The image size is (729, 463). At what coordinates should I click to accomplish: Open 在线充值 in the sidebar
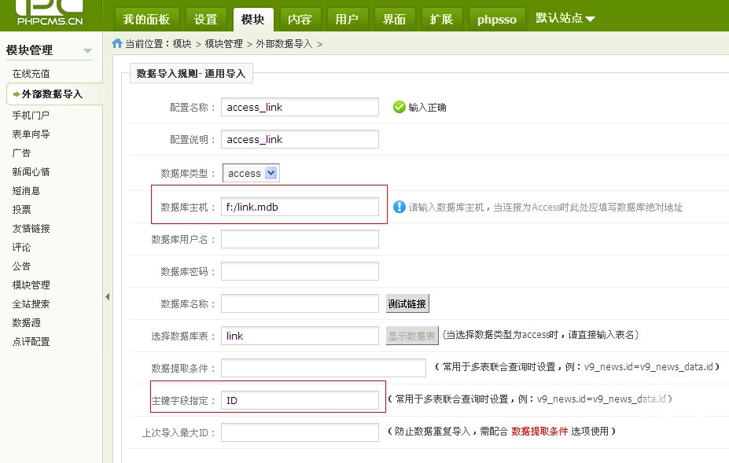[31, 74]
